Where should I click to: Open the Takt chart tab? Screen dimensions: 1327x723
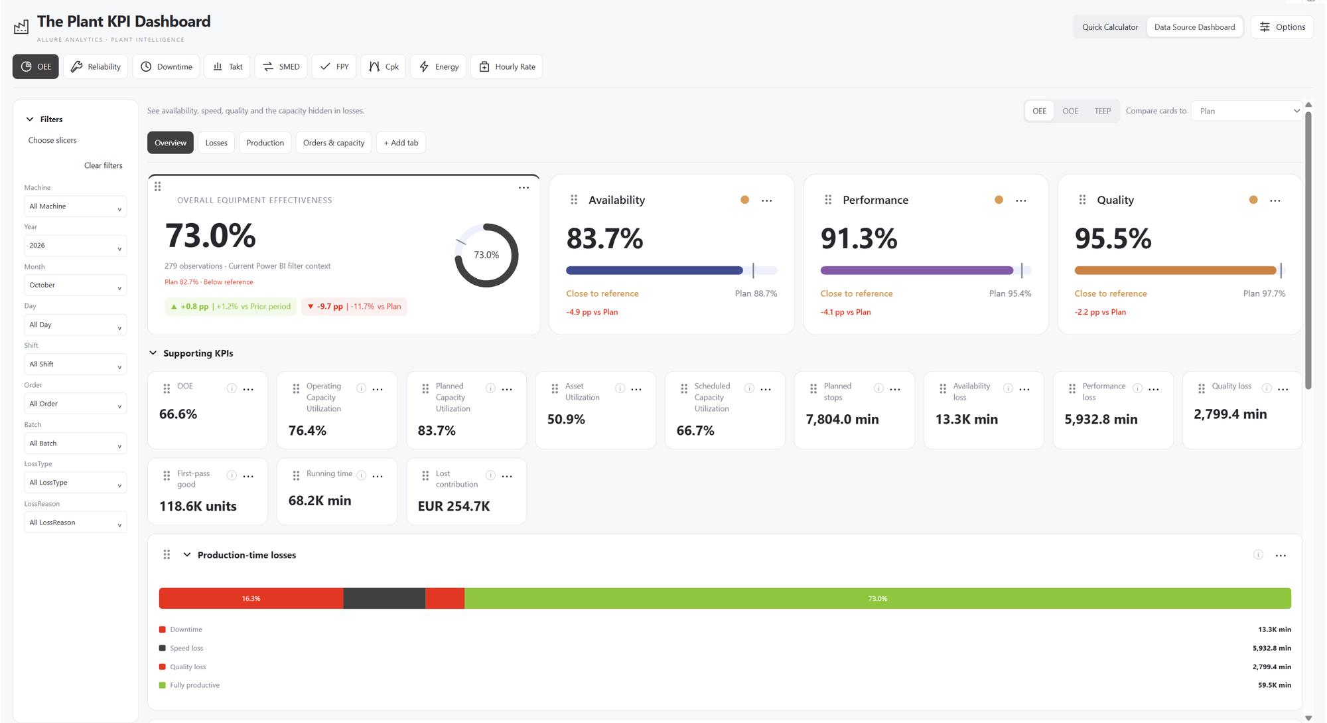(227, 66)
